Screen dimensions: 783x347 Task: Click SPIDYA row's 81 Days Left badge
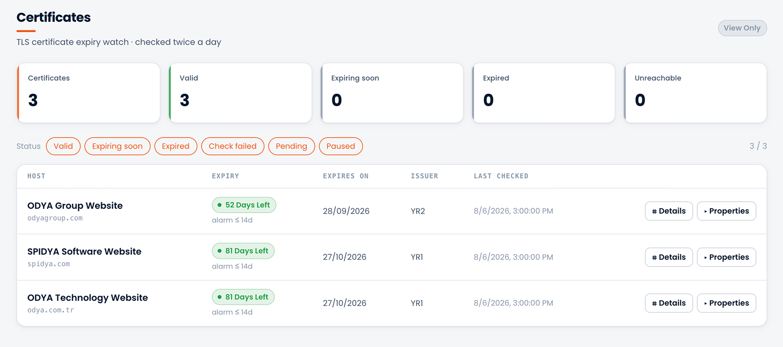point(243,251)
